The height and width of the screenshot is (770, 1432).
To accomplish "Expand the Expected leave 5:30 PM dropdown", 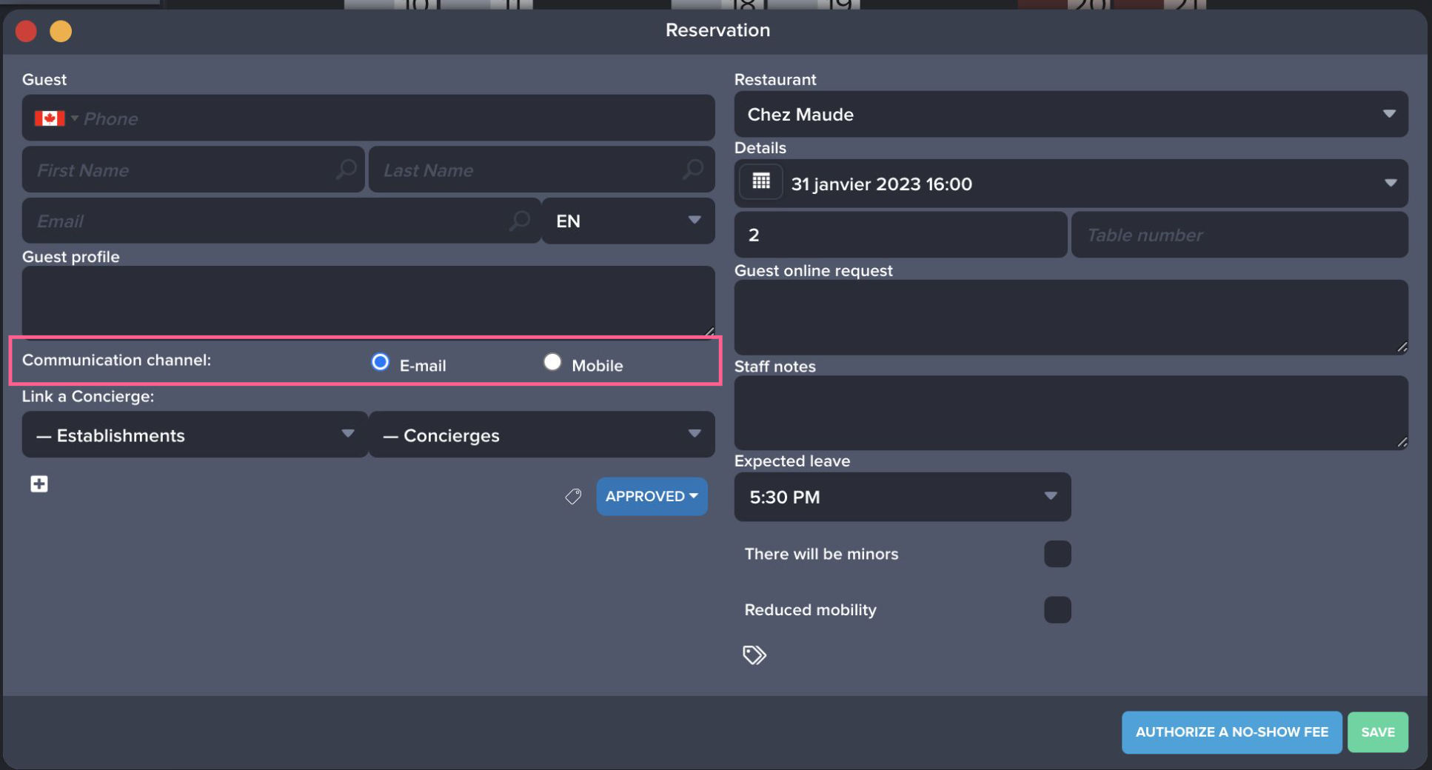I will coord(902,497).
